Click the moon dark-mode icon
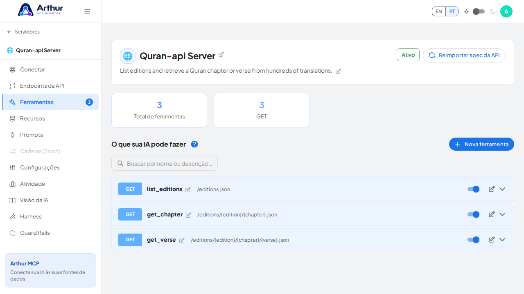The image size is (524, 294). (492, 11)
